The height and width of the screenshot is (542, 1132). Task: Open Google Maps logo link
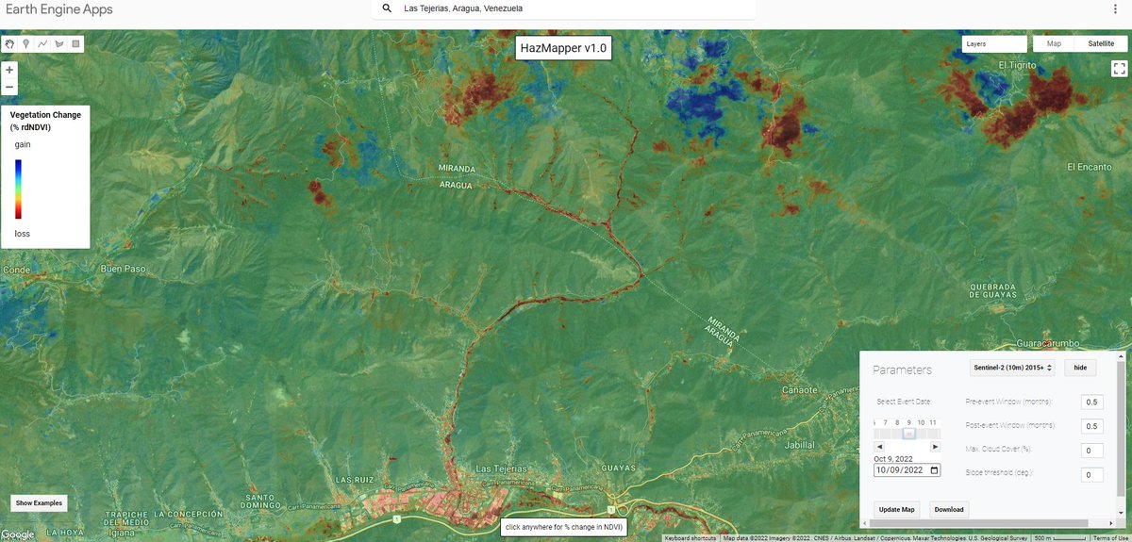18,534
